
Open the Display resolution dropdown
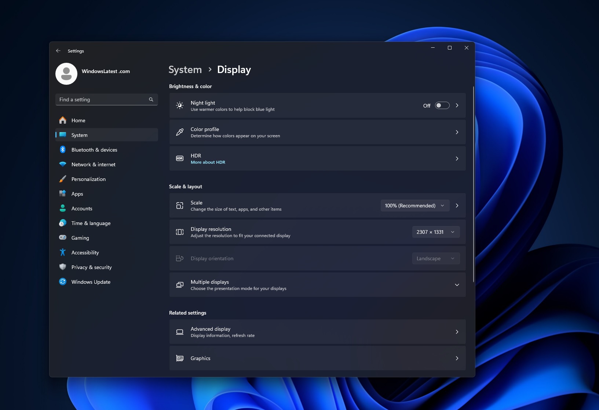435,232
